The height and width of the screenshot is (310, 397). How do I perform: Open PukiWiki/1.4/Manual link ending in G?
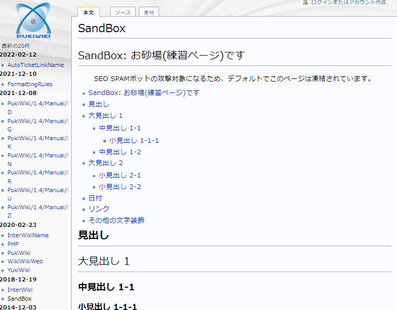[38, 125]
